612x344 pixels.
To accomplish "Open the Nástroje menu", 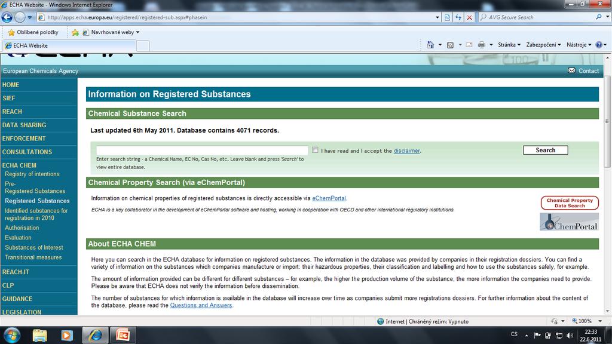I will [579, 45].
